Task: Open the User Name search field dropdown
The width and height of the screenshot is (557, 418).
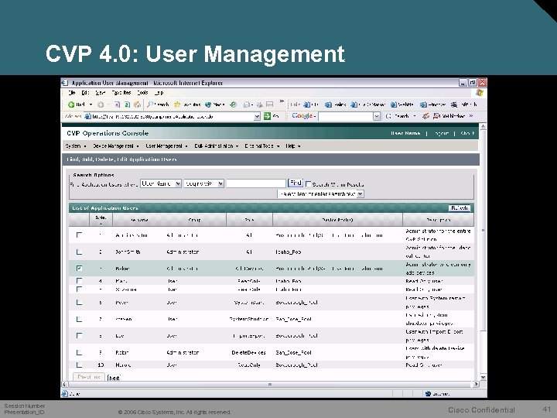Action: pyautogui.click(x=161, y=183)
